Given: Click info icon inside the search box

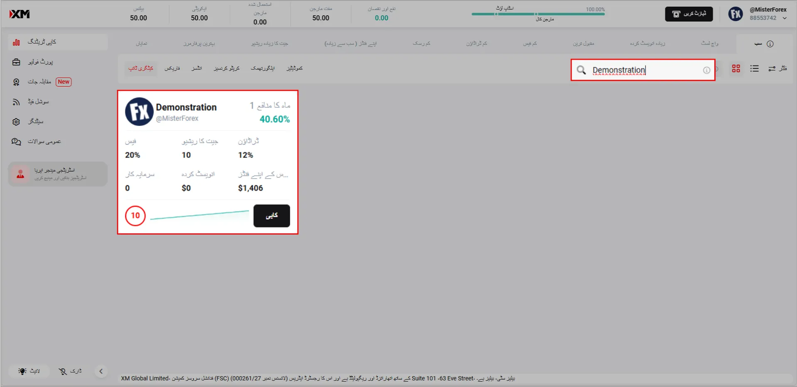Looking at the screenshot, I should (707, 70).
